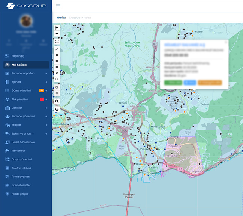243x216 pixels.
Task: Select Atık haritası menu item
Action: [26, 64]
